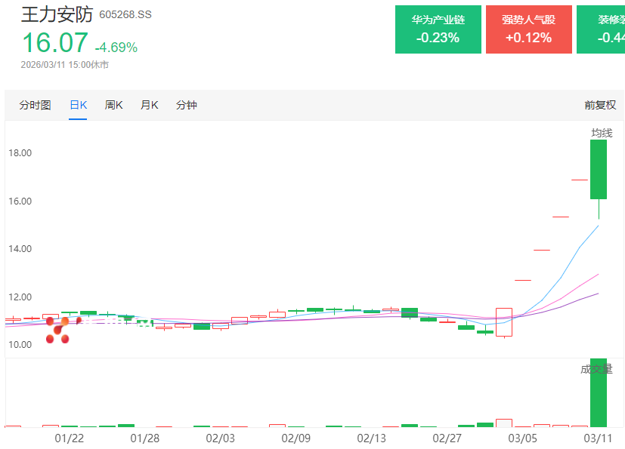Click the red dots loading icon on the chart
Image resolution: width=625 pixels, height=449 pixels.
(57, 330)
